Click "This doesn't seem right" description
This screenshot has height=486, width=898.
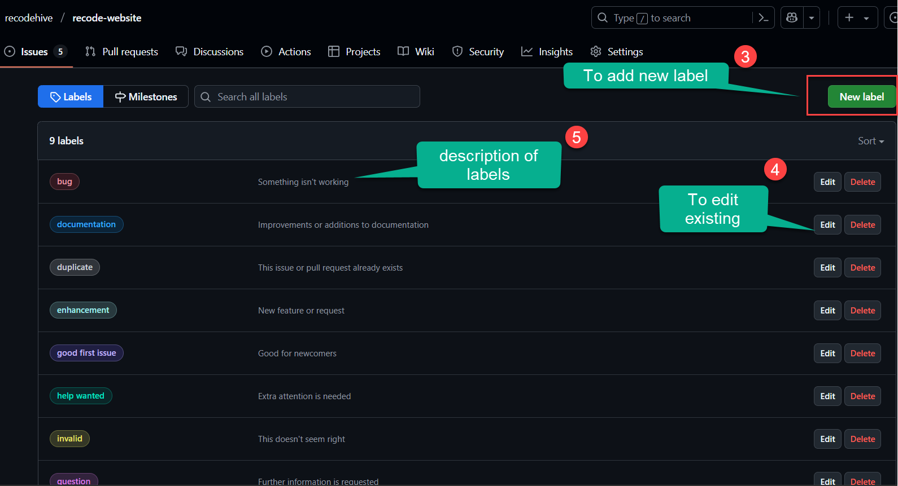[302, 439]
